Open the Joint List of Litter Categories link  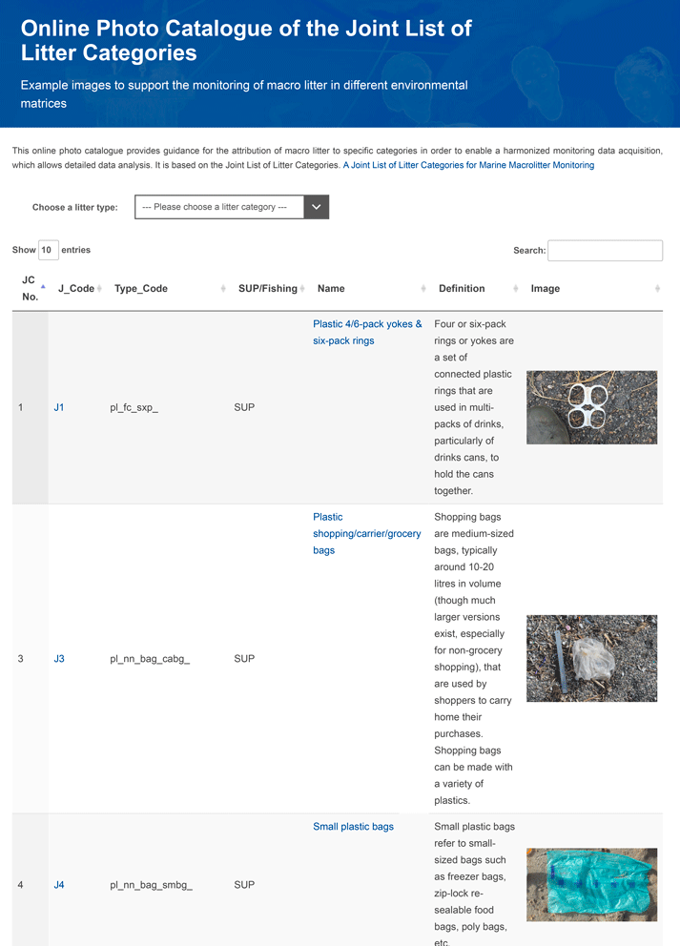coord(469,165)
